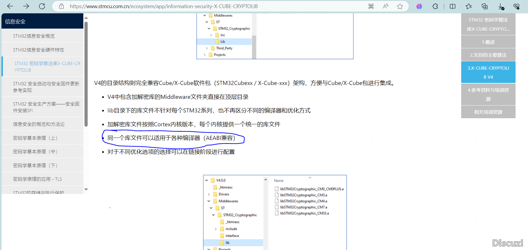Expand the Inc folder in upper tree
Image resolution: width=528 pixels, height=250 pixels.
[x=211, y=35]
